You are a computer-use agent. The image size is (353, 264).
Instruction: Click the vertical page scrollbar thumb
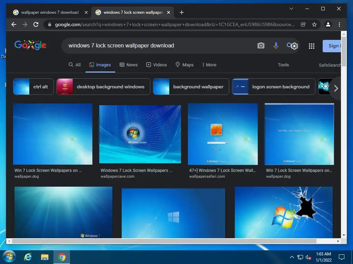tap(344, 51)
